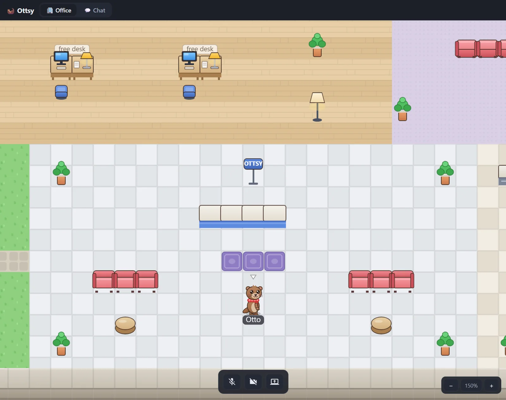
Task: Zoom out with the minus button
Action: [451, 386]
